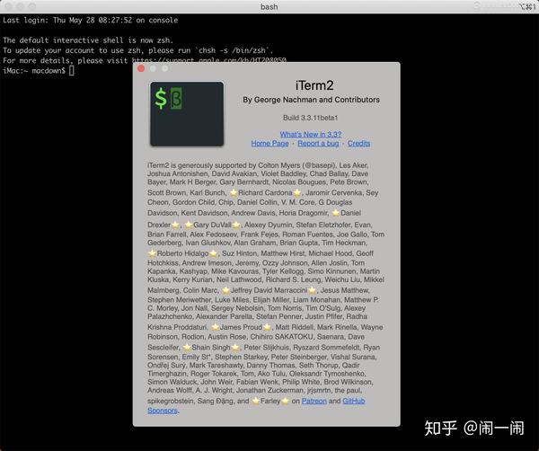Click the name "Farley" near Patreon link
This screenshot has height=451, width=539.
click(270, 401)
